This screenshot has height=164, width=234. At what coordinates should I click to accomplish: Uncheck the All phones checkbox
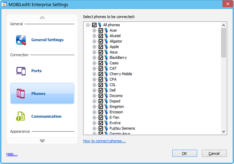click(x=94, y=25)
